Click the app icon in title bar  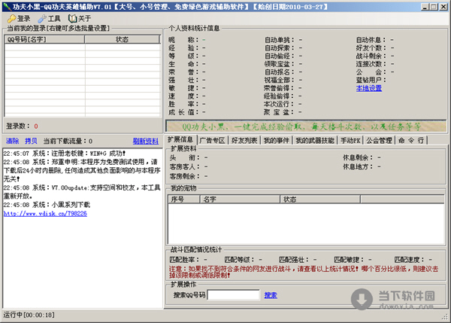(7, 7)
